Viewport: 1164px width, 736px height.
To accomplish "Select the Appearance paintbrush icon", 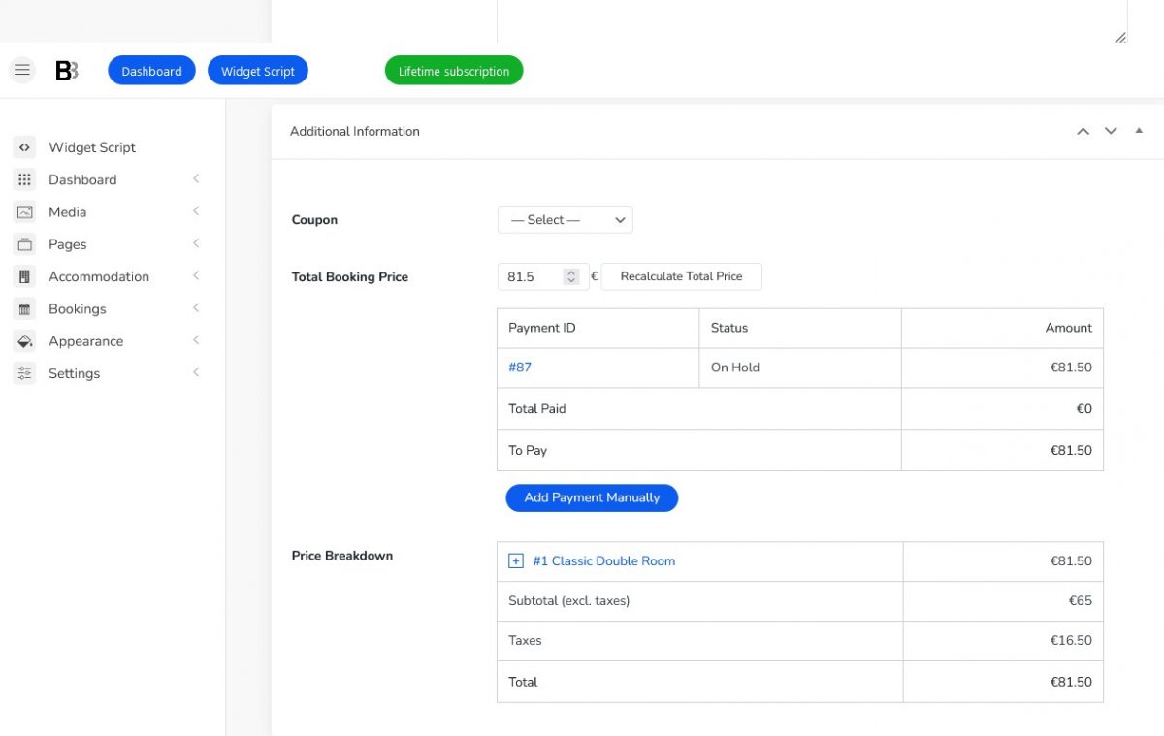I will coord(24,340).
